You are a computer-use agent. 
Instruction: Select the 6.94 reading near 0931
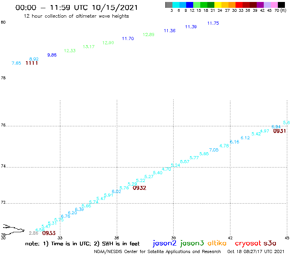(276, 127)
